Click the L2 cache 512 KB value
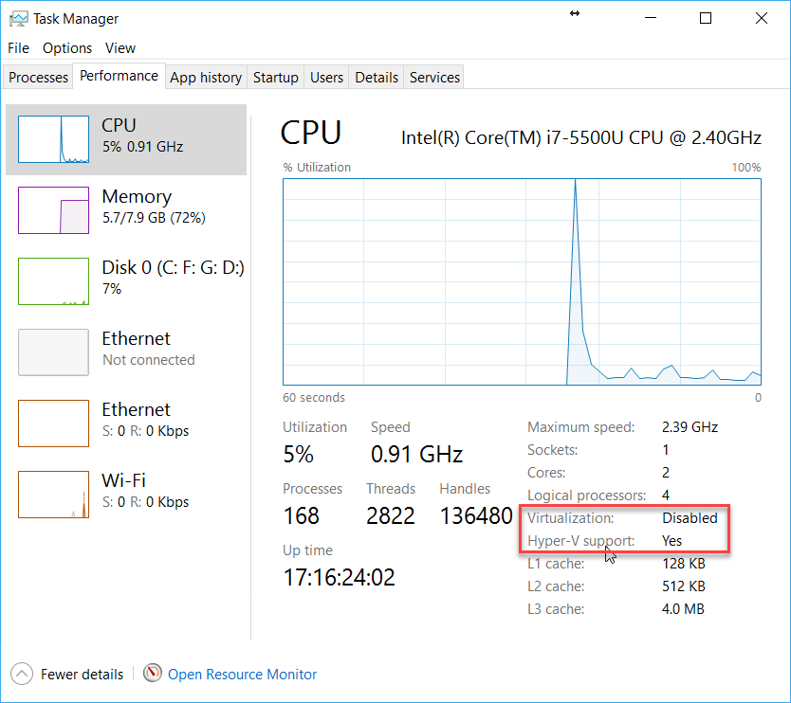The height and width of the screenshot is (703, 791). (x=684, y=586)
